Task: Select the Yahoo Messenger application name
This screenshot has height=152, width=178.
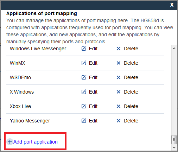Action: coord(30,121)
